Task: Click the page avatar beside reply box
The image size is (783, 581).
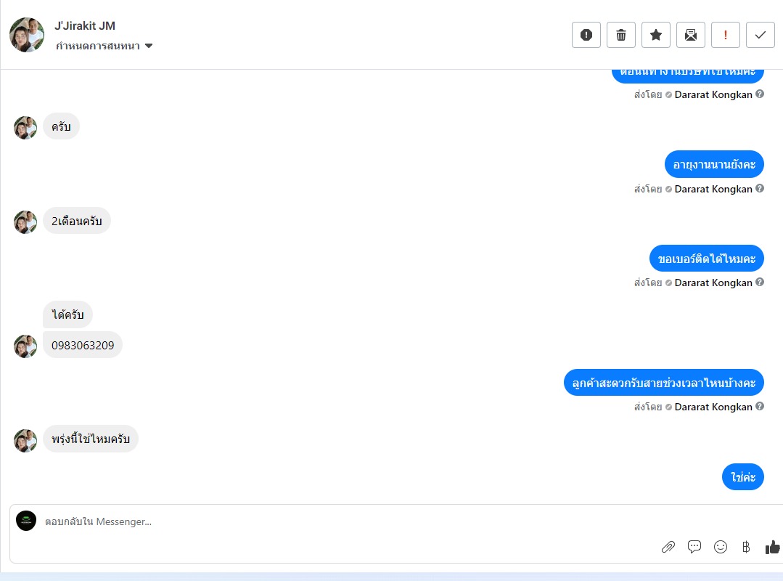Action: pyautogui.click(x=26, y=521)
